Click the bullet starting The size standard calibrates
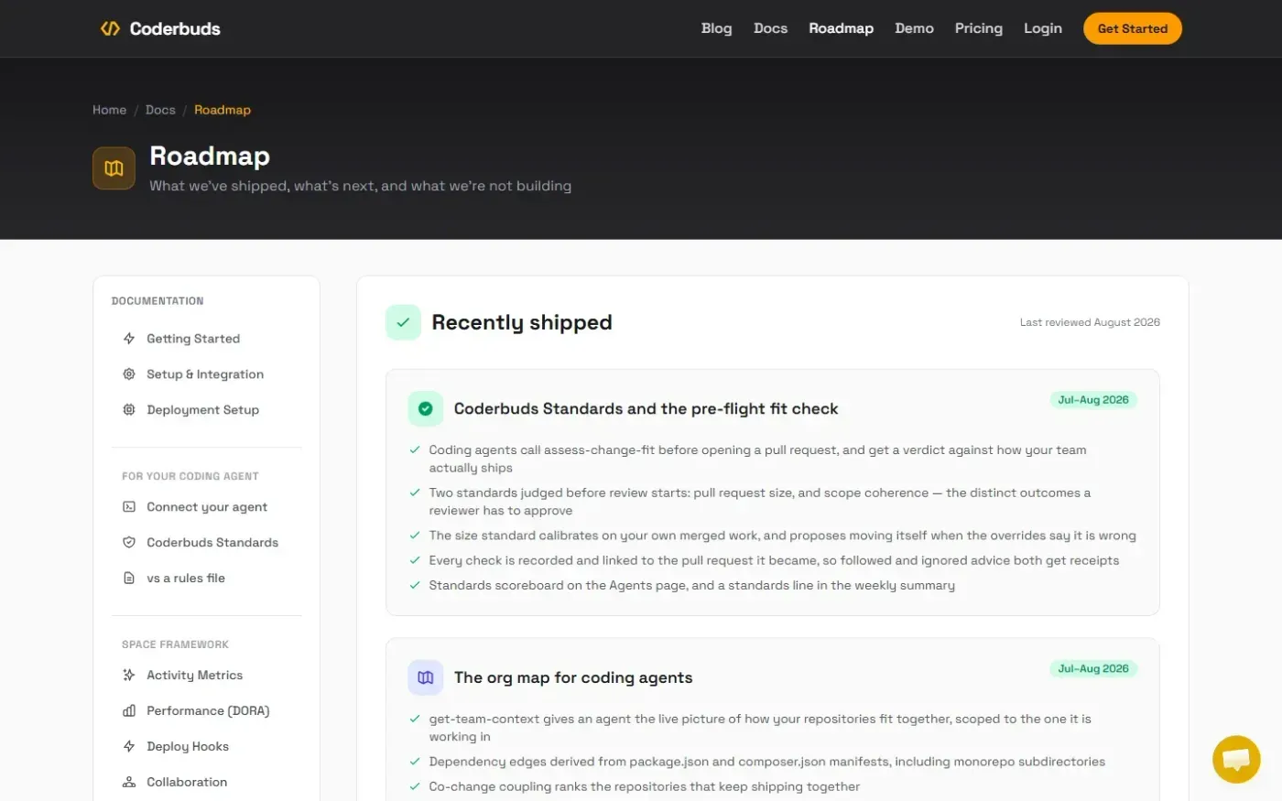The image size is (1282, 801). tap(782, 536)
